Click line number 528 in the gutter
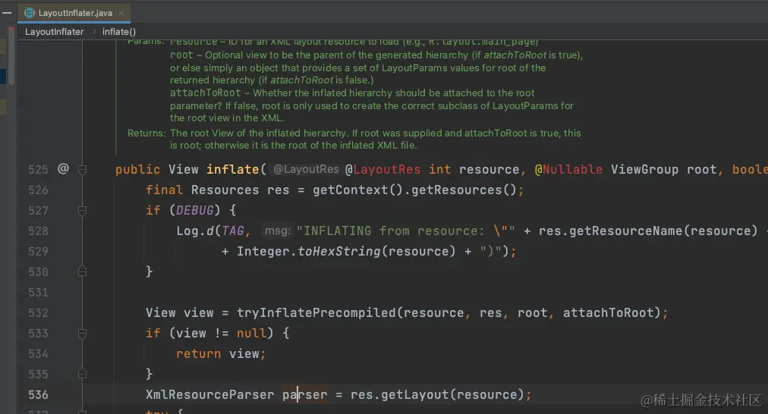Screen dimensions: 768x414 coord(38,231)
